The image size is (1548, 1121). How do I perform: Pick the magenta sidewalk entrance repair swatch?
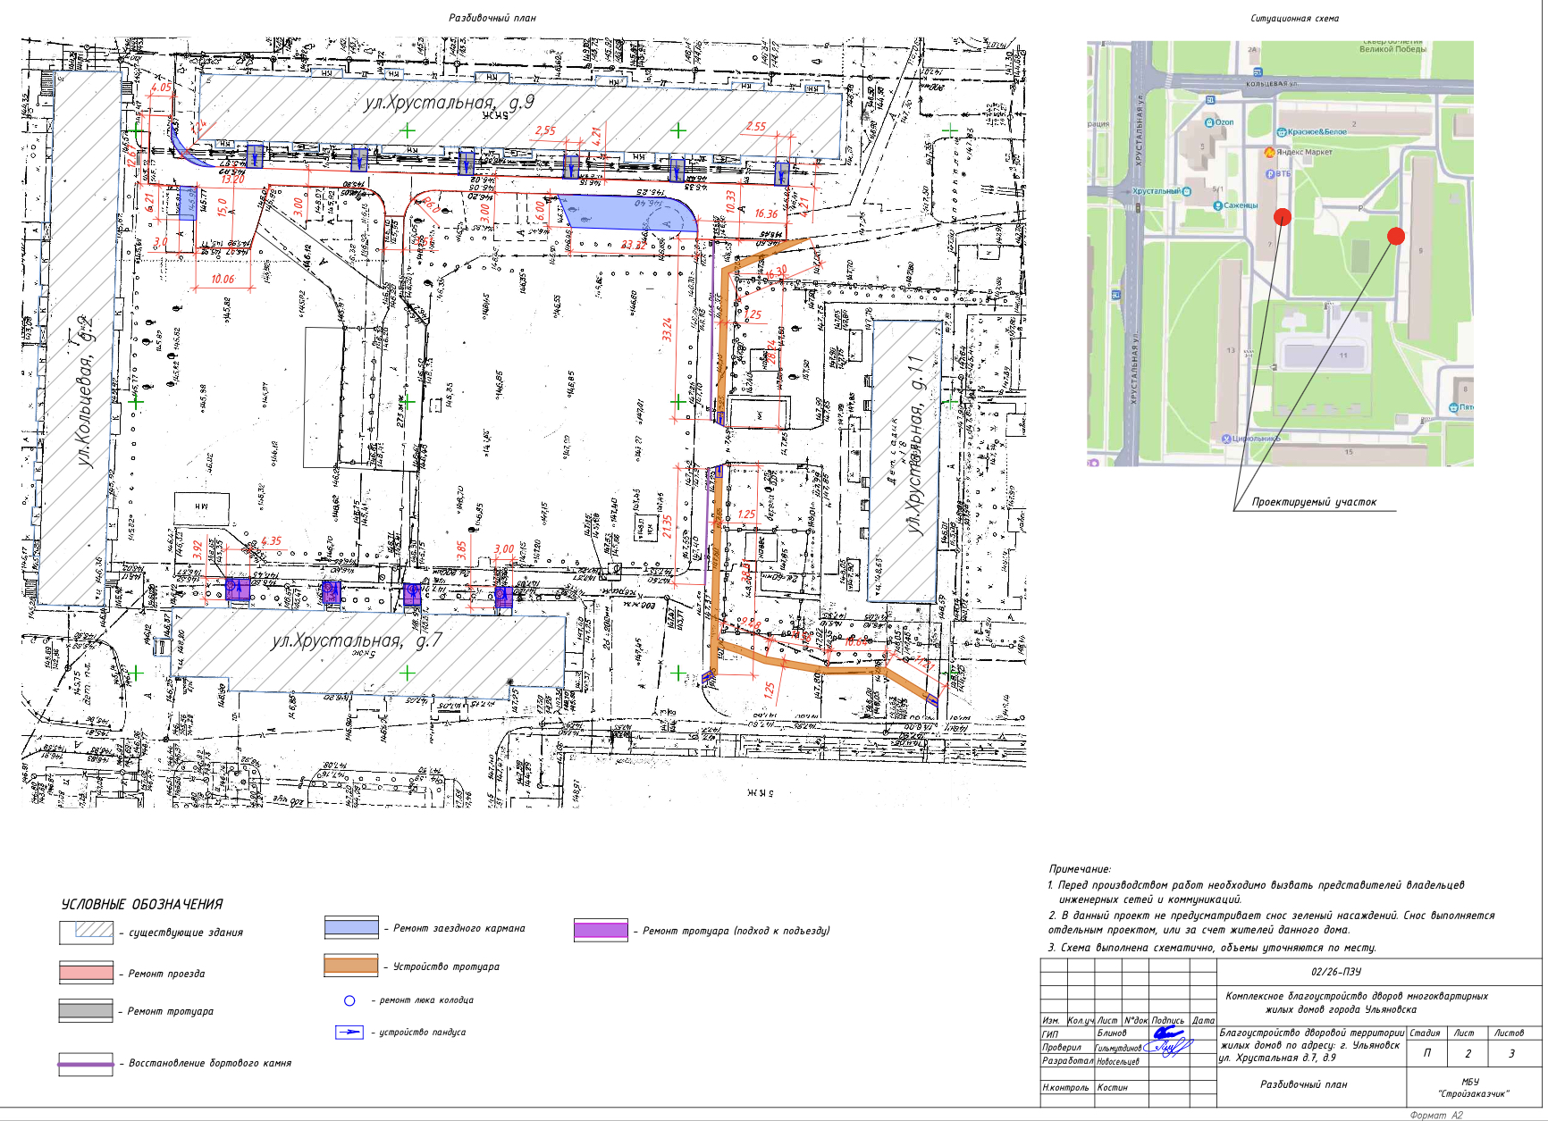coord(601,930)
